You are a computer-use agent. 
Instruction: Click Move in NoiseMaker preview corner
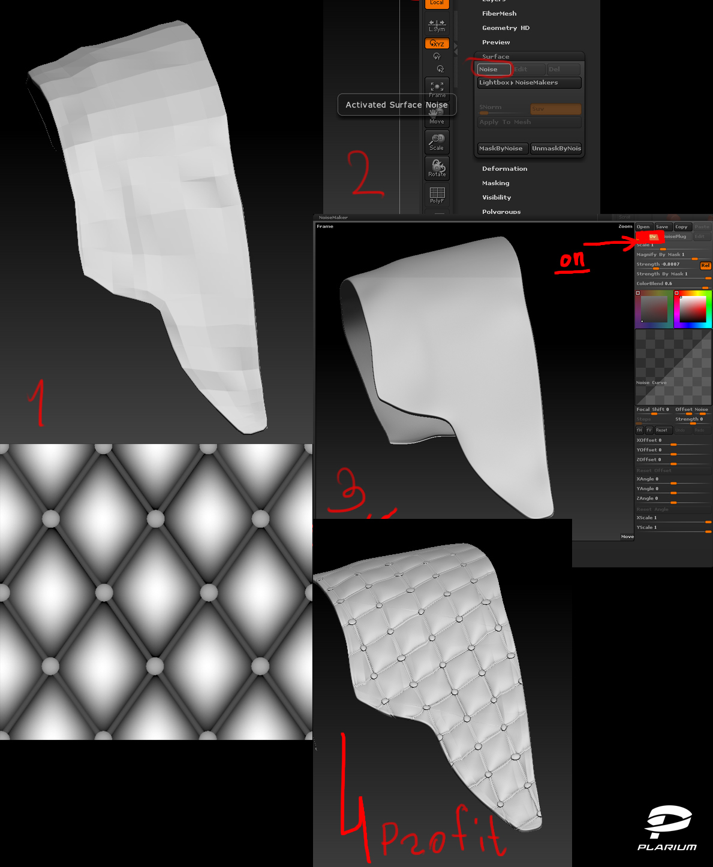pos(627,537)
